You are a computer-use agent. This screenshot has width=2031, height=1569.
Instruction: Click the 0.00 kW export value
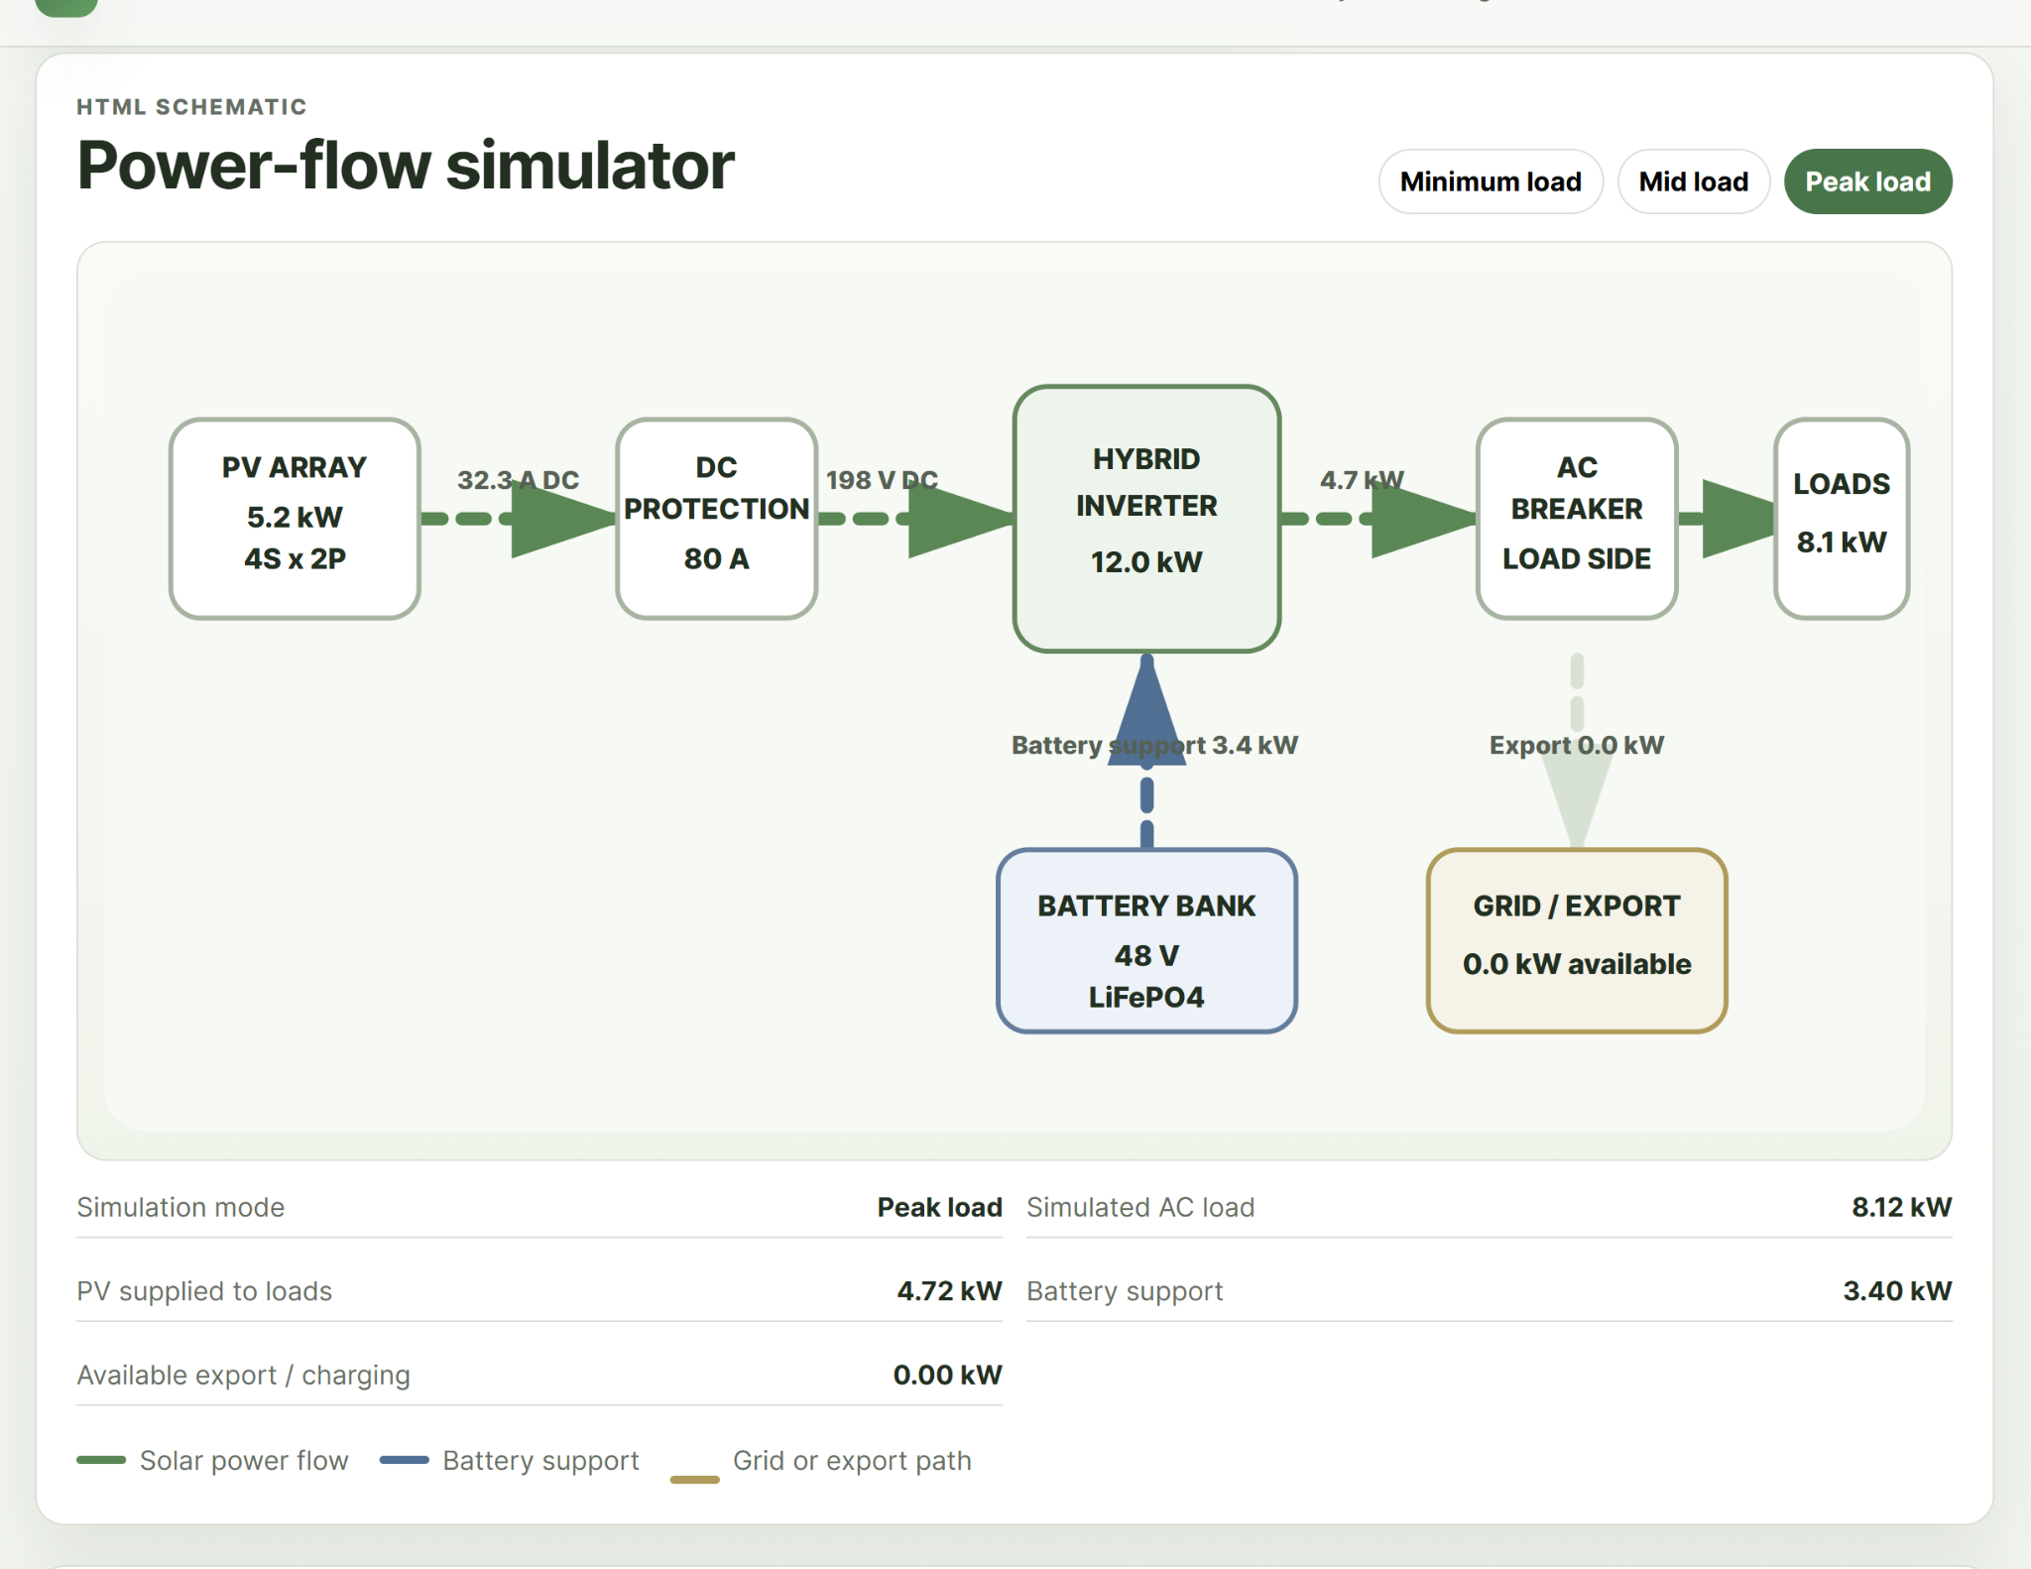(x=947, y=1376)
